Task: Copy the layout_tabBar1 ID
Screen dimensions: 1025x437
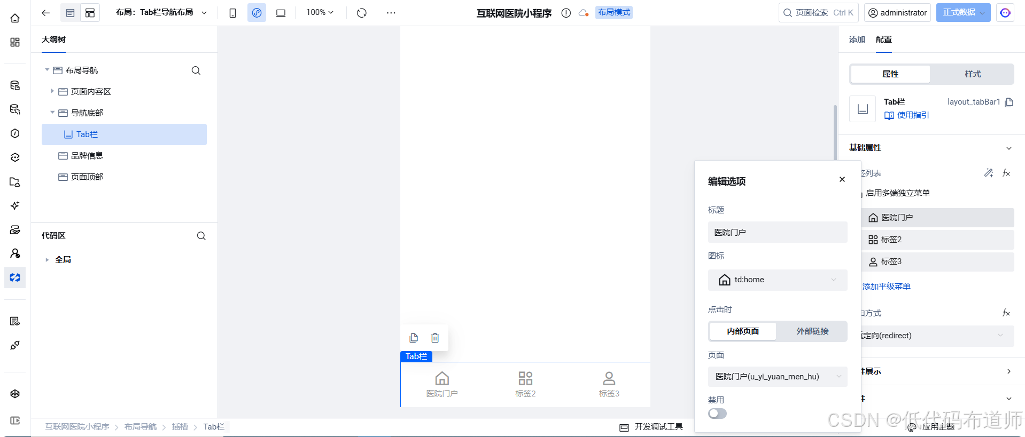Action: pos(1009,102)
